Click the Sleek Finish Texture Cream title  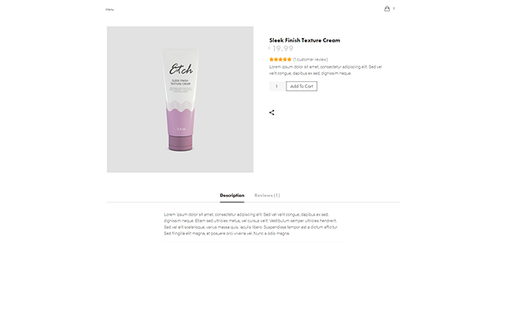coord(305,40)
